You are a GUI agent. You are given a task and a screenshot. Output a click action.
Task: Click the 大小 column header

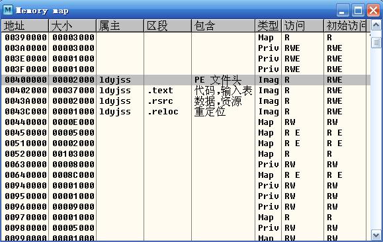tap(73, 26)
